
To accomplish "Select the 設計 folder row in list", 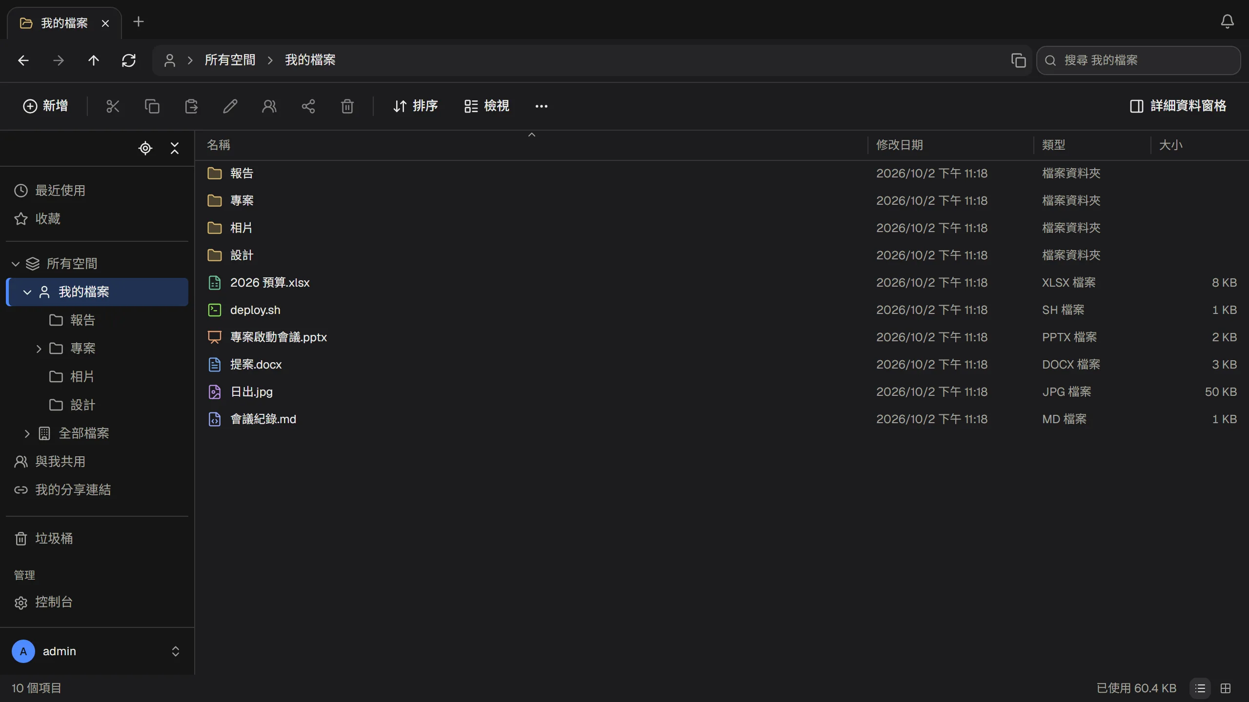I will (x=722, y=255).
